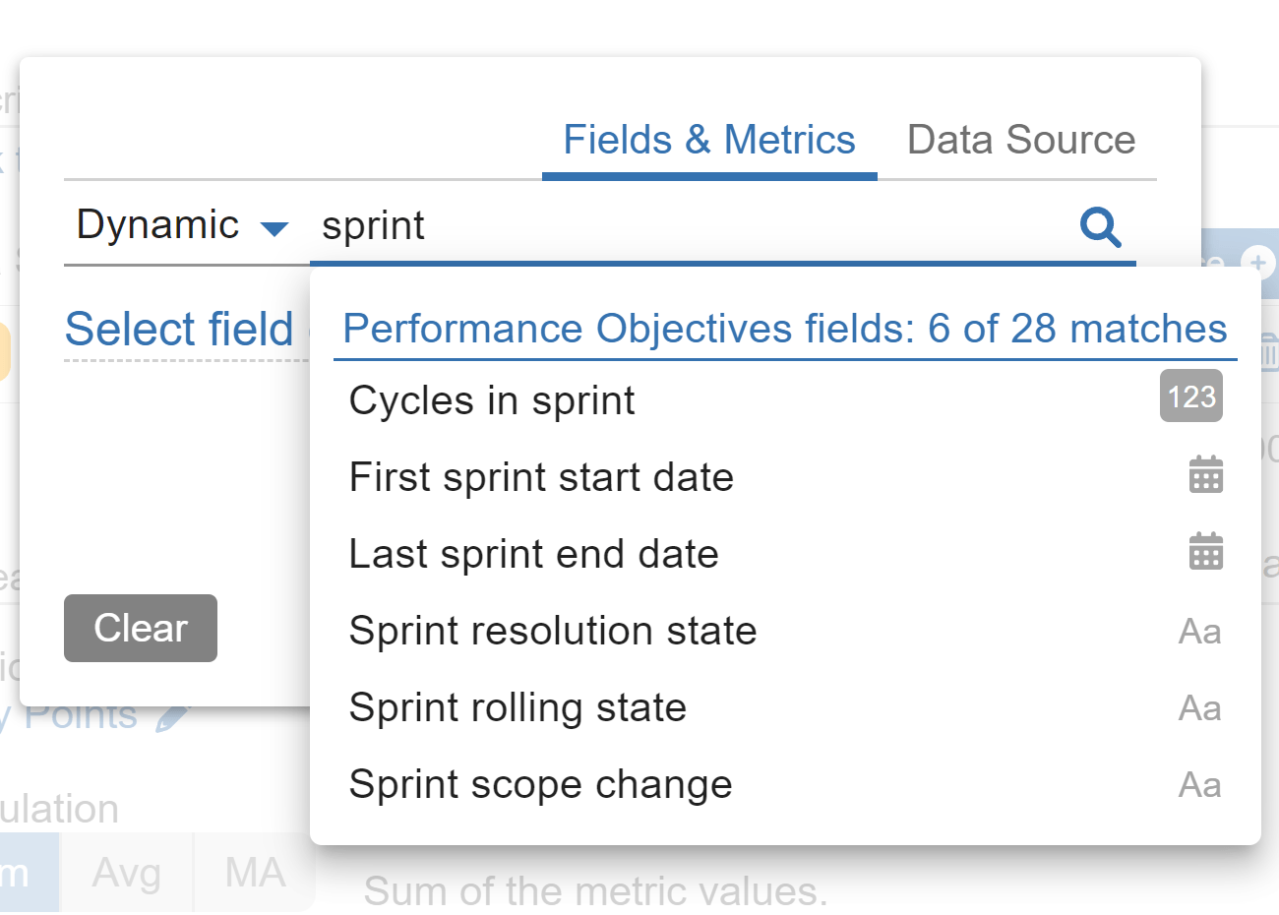Click the calendar icon for Last sprint end date
Screen dimensions: 1279x915
pyautogui.click(x=1207, y=551)
